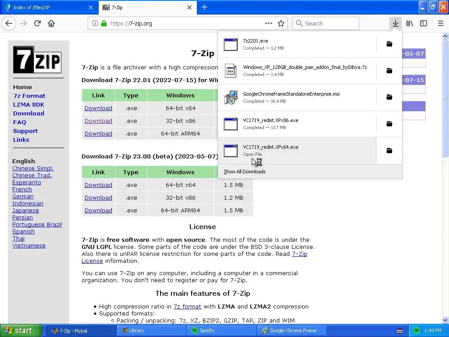Screen dimensions: 449x337
Task: Click the Search input box
Action: point(326,24)
